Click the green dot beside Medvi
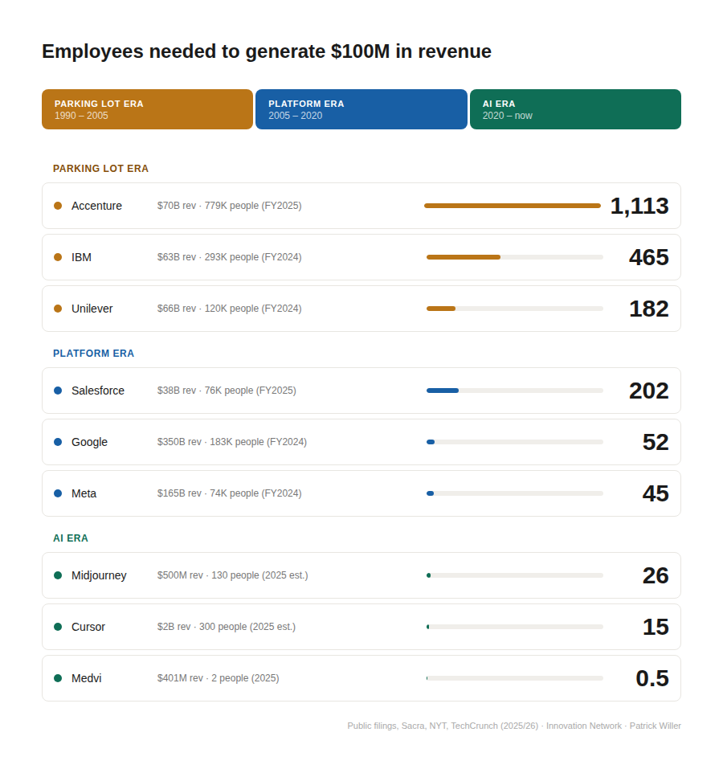 pyautogui.click(x=58, y=678)
